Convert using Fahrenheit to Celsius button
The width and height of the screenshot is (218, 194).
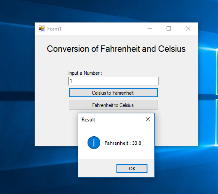point(113,105)
